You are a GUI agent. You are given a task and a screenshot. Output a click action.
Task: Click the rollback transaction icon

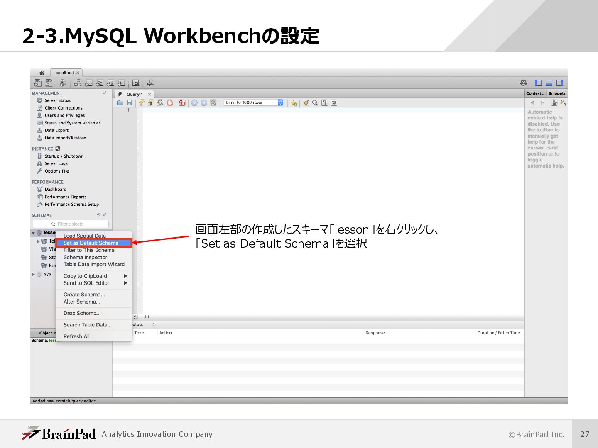pos(204,102)
